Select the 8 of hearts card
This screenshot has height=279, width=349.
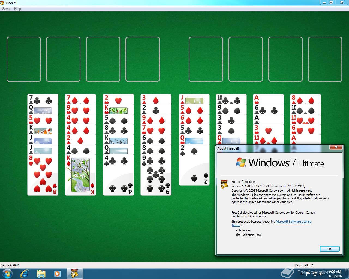coord(43,175)
